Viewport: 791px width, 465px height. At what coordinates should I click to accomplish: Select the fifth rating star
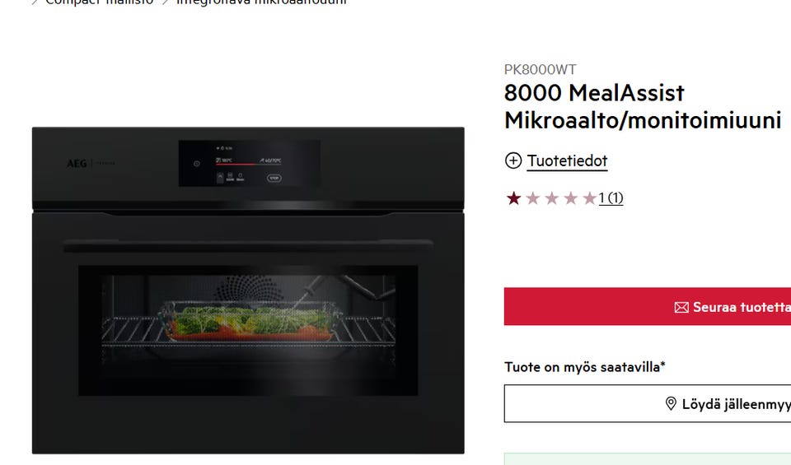(x=589, y=198)
